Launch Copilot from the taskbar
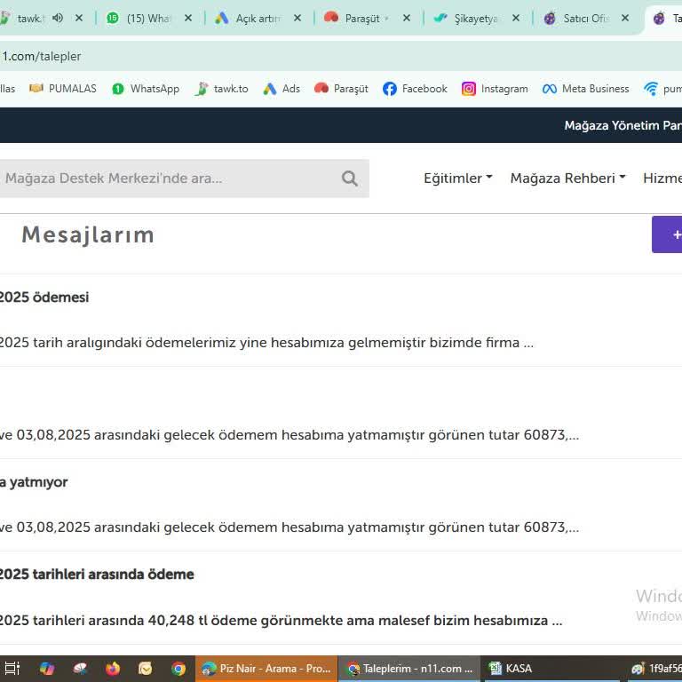The width and height of the screenshot is (682, 682). (x=46, y=668)
